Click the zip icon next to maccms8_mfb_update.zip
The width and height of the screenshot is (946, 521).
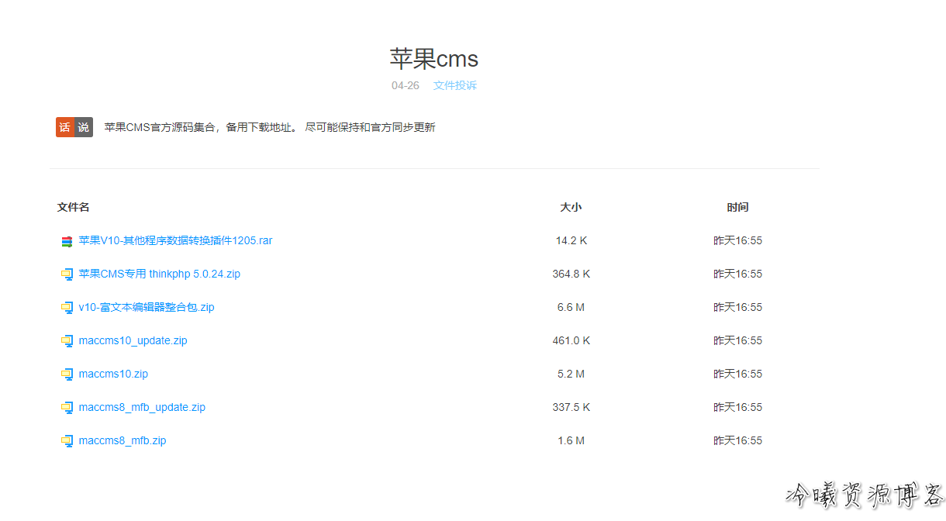coord(67,408)
